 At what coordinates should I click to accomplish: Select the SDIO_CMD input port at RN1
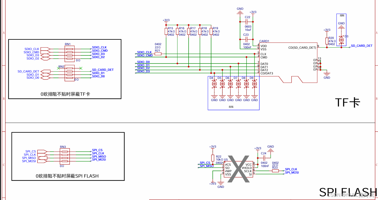tap(45, 52)
